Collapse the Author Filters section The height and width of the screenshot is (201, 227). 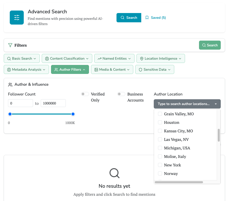point(70,70)
